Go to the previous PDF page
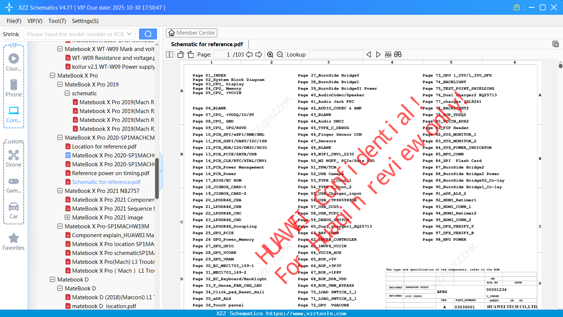Image resolution: width=563 pixels, height=317 pixels. coord(249,54)
